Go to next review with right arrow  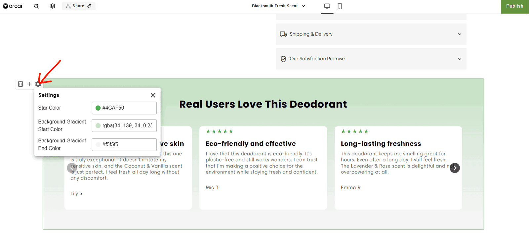[455, 168]
